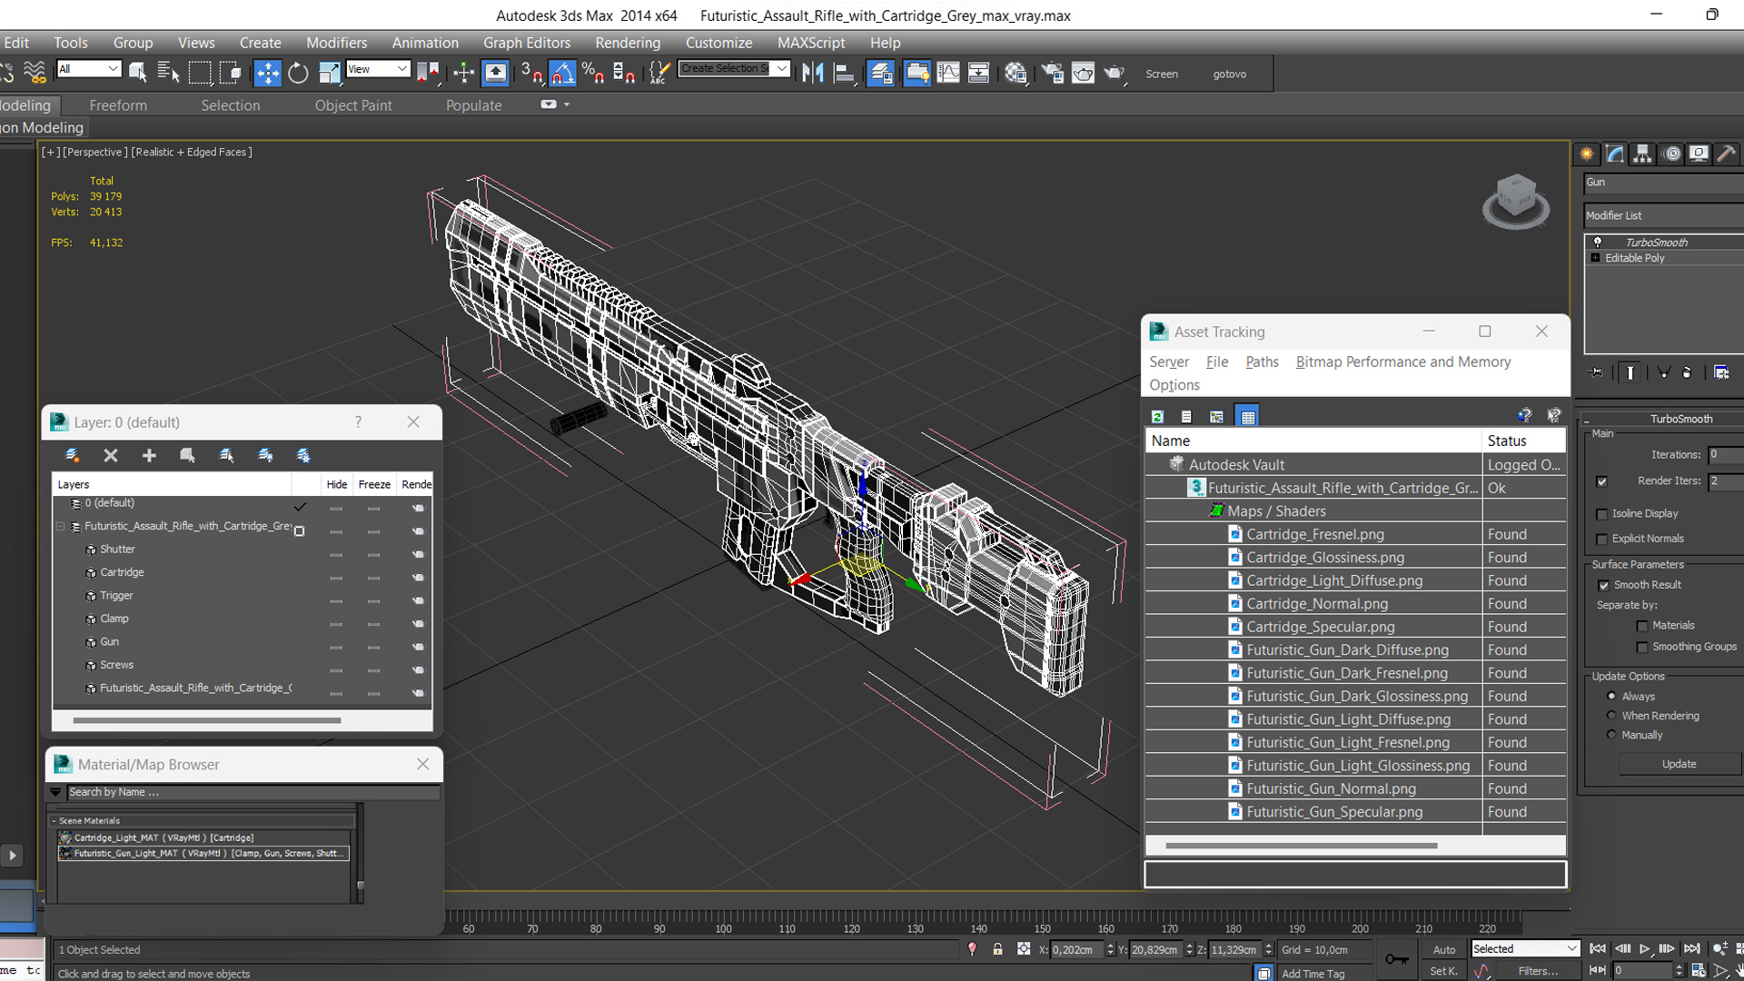
Task: Click Key Filters button
Action: pos(1539,971)
